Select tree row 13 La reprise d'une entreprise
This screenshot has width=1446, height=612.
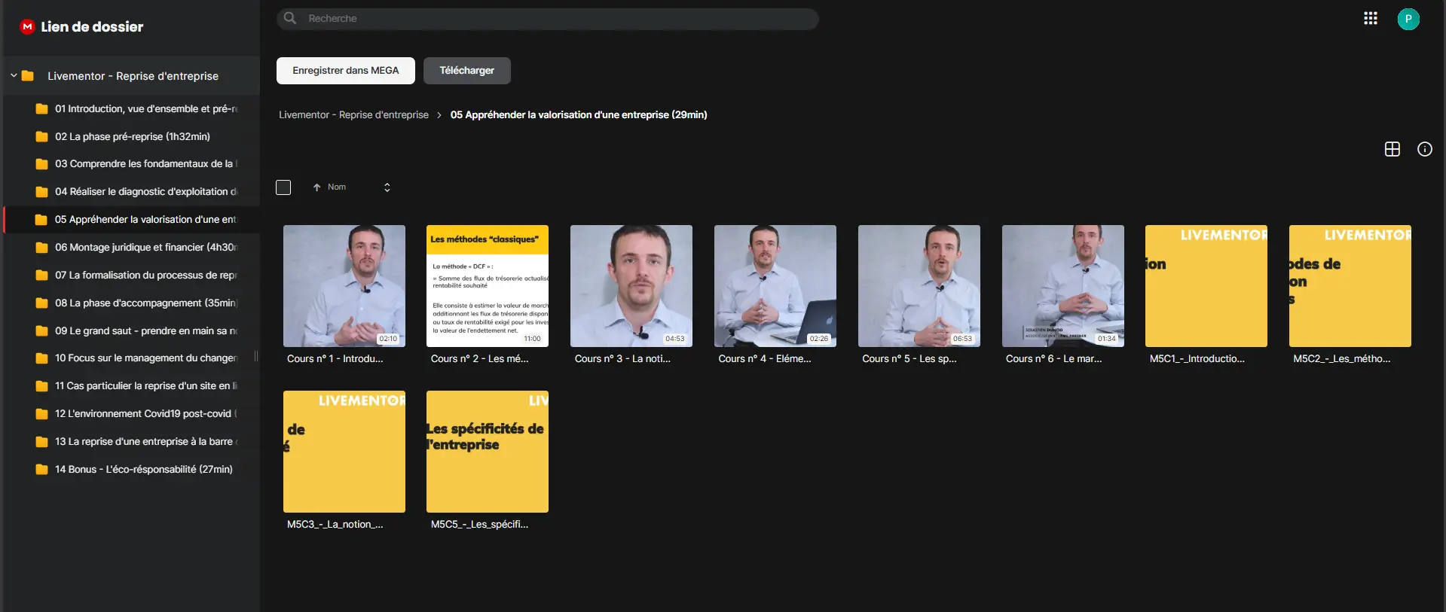pyautogui.click(x=132, y=442)
